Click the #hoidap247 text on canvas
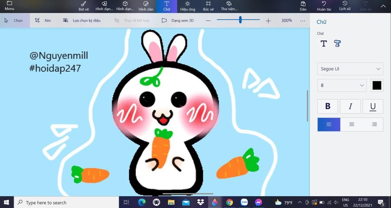Screen dimensions: 391x208 (55, 68)
